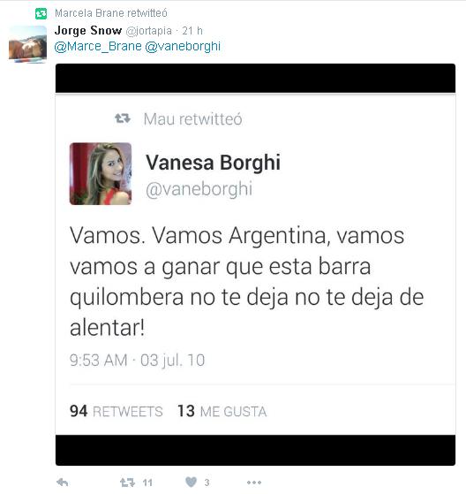Retweet Jorge Snow's tweet

pyautogui.click(x=127, y=482)
